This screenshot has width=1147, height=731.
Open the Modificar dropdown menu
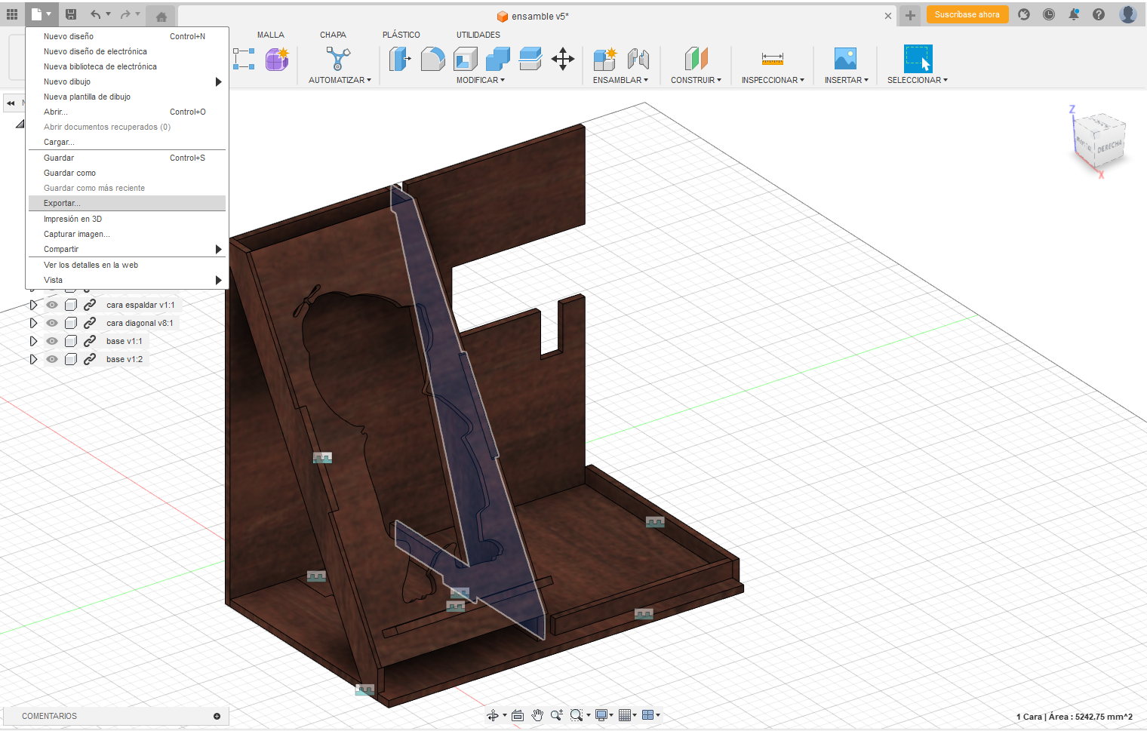[480, 80]
